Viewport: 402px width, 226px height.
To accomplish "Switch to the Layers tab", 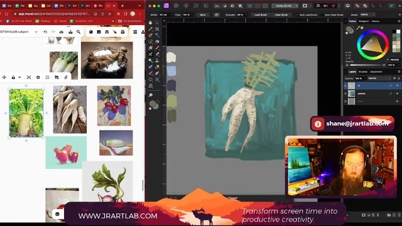I will coord(352,72).
